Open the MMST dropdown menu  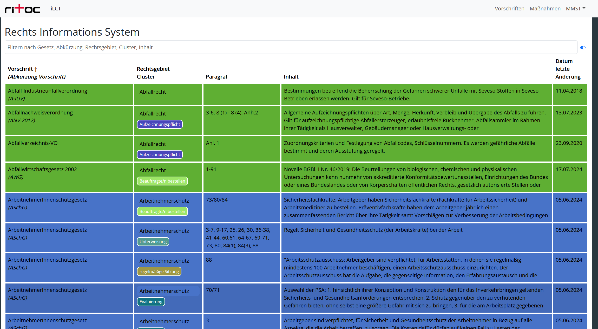[575, 9]
